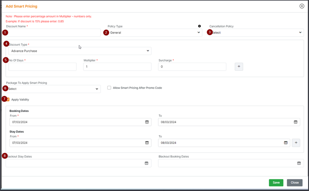Focus the No Of Days input

click(42, 67)
